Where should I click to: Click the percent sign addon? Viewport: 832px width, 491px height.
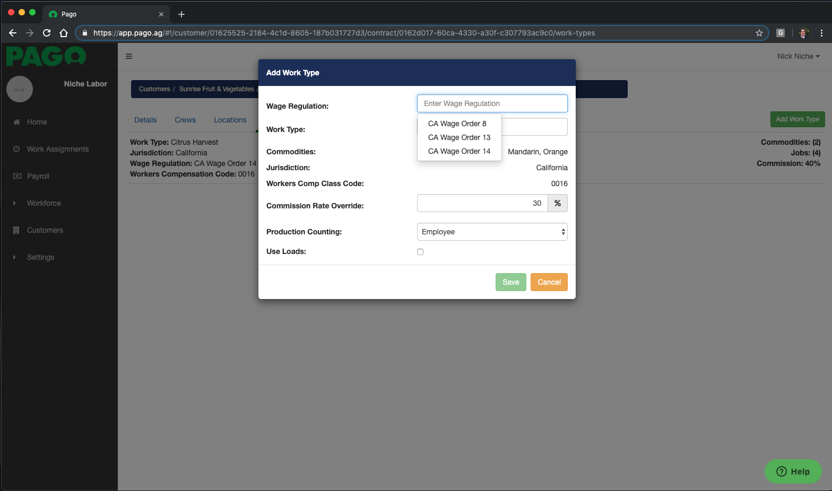(x=558, y=203)
